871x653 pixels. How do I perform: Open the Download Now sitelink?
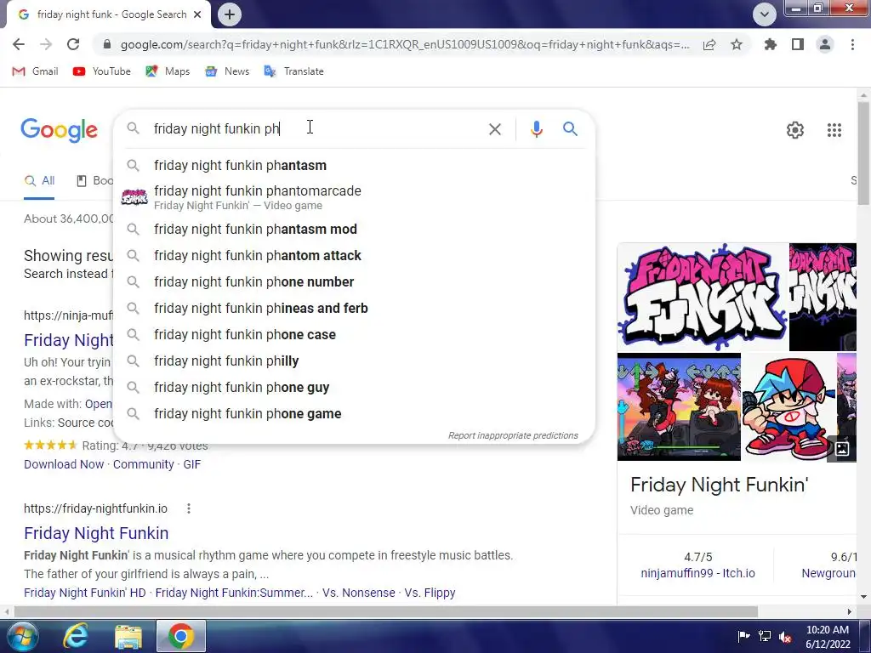pyautogui.click(x=64, y=464)
